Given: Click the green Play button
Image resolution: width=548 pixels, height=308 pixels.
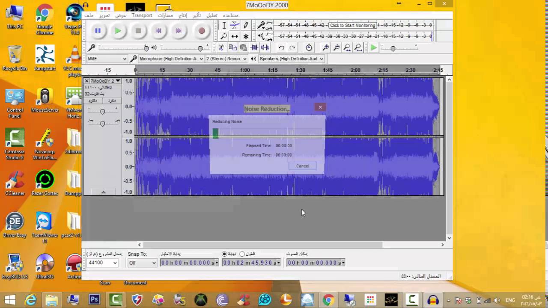Looking at the screenshot, I should [118, 31].
